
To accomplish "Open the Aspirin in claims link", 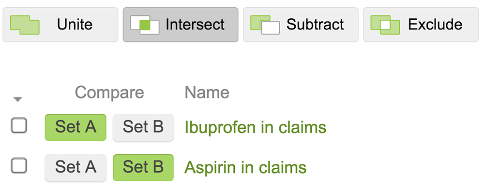I will [245, 168].
